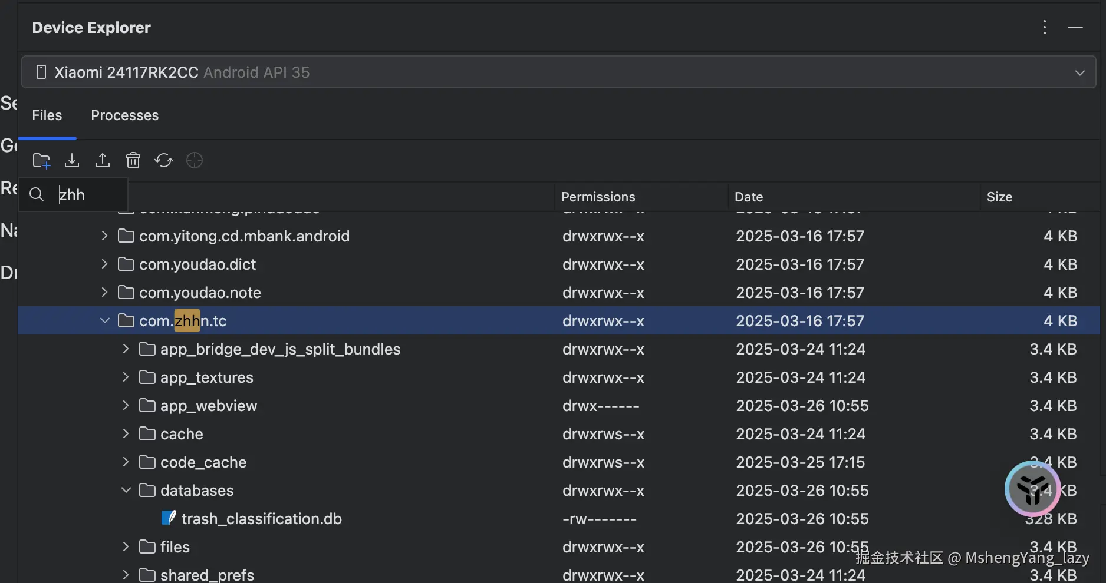Click the 3.4 KB size of app_textures

(x=1054, y=377)
